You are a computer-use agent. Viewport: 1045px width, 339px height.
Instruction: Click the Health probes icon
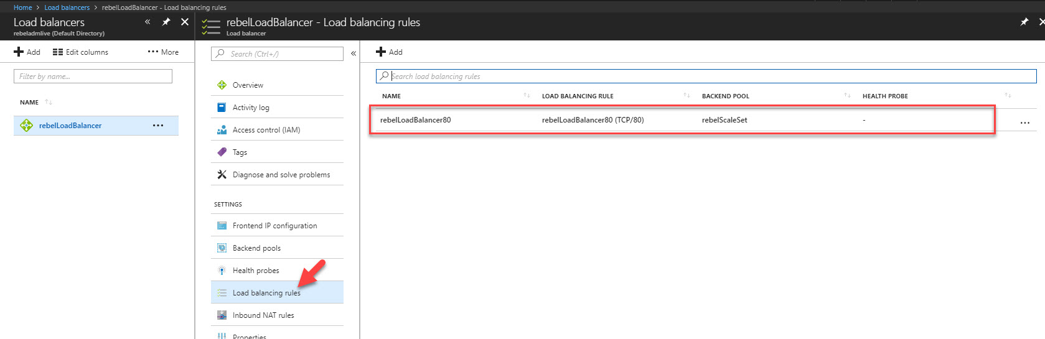pyautogui.click(x=222, y=271)
